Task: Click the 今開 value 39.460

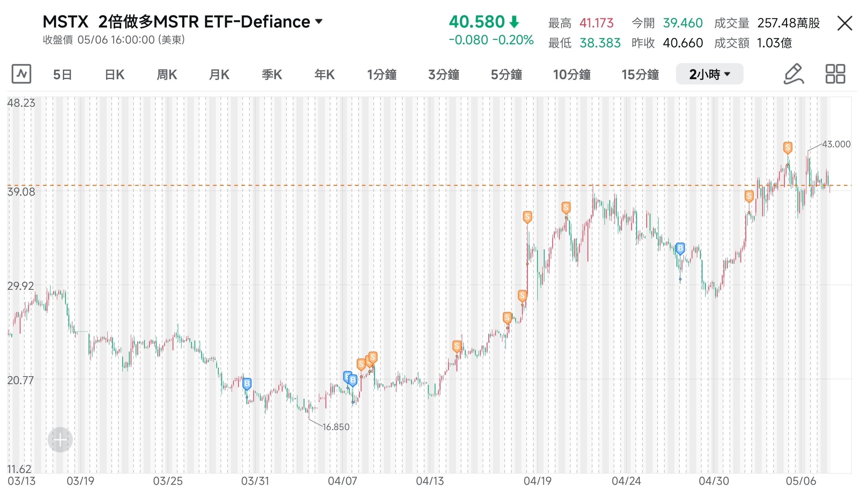Action: click(682, 23)
